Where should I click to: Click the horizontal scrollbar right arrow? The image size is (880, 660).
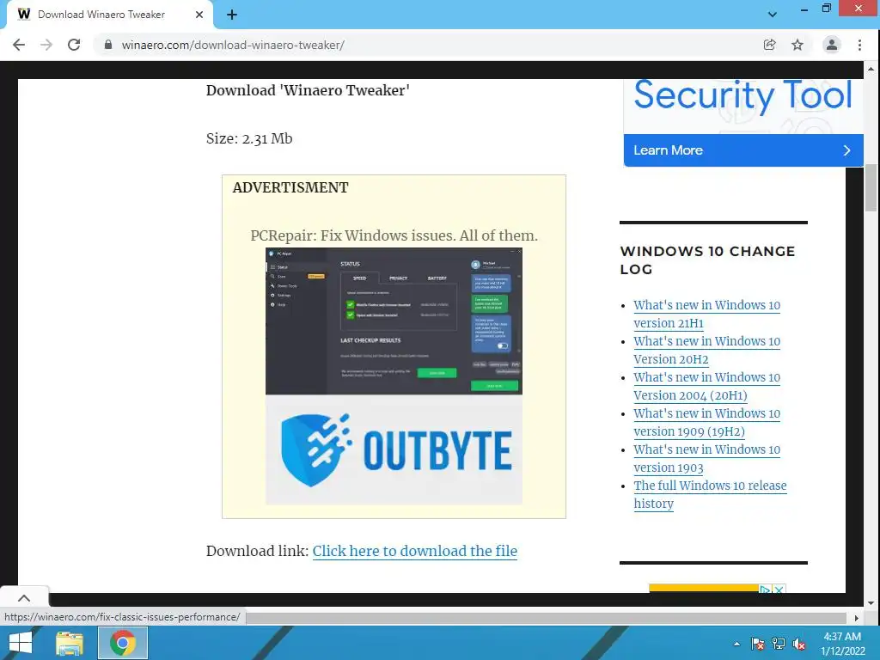coord(857,618)
